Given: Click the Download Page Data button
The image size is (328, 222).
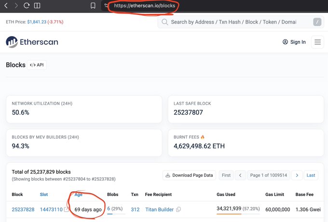Looking at the screenshot, I should click(189, 175).
